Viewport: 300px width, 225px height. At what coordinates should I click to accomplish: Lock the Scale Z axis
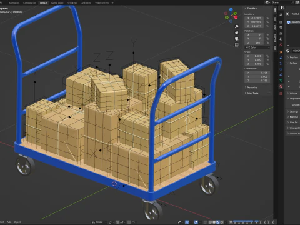(268, 64)
